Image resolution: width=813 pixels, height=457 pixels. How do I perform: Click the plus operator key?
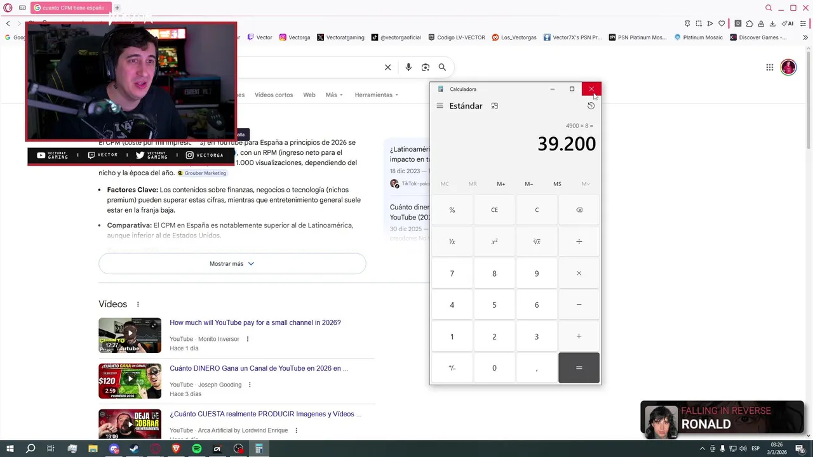(579, 336)
